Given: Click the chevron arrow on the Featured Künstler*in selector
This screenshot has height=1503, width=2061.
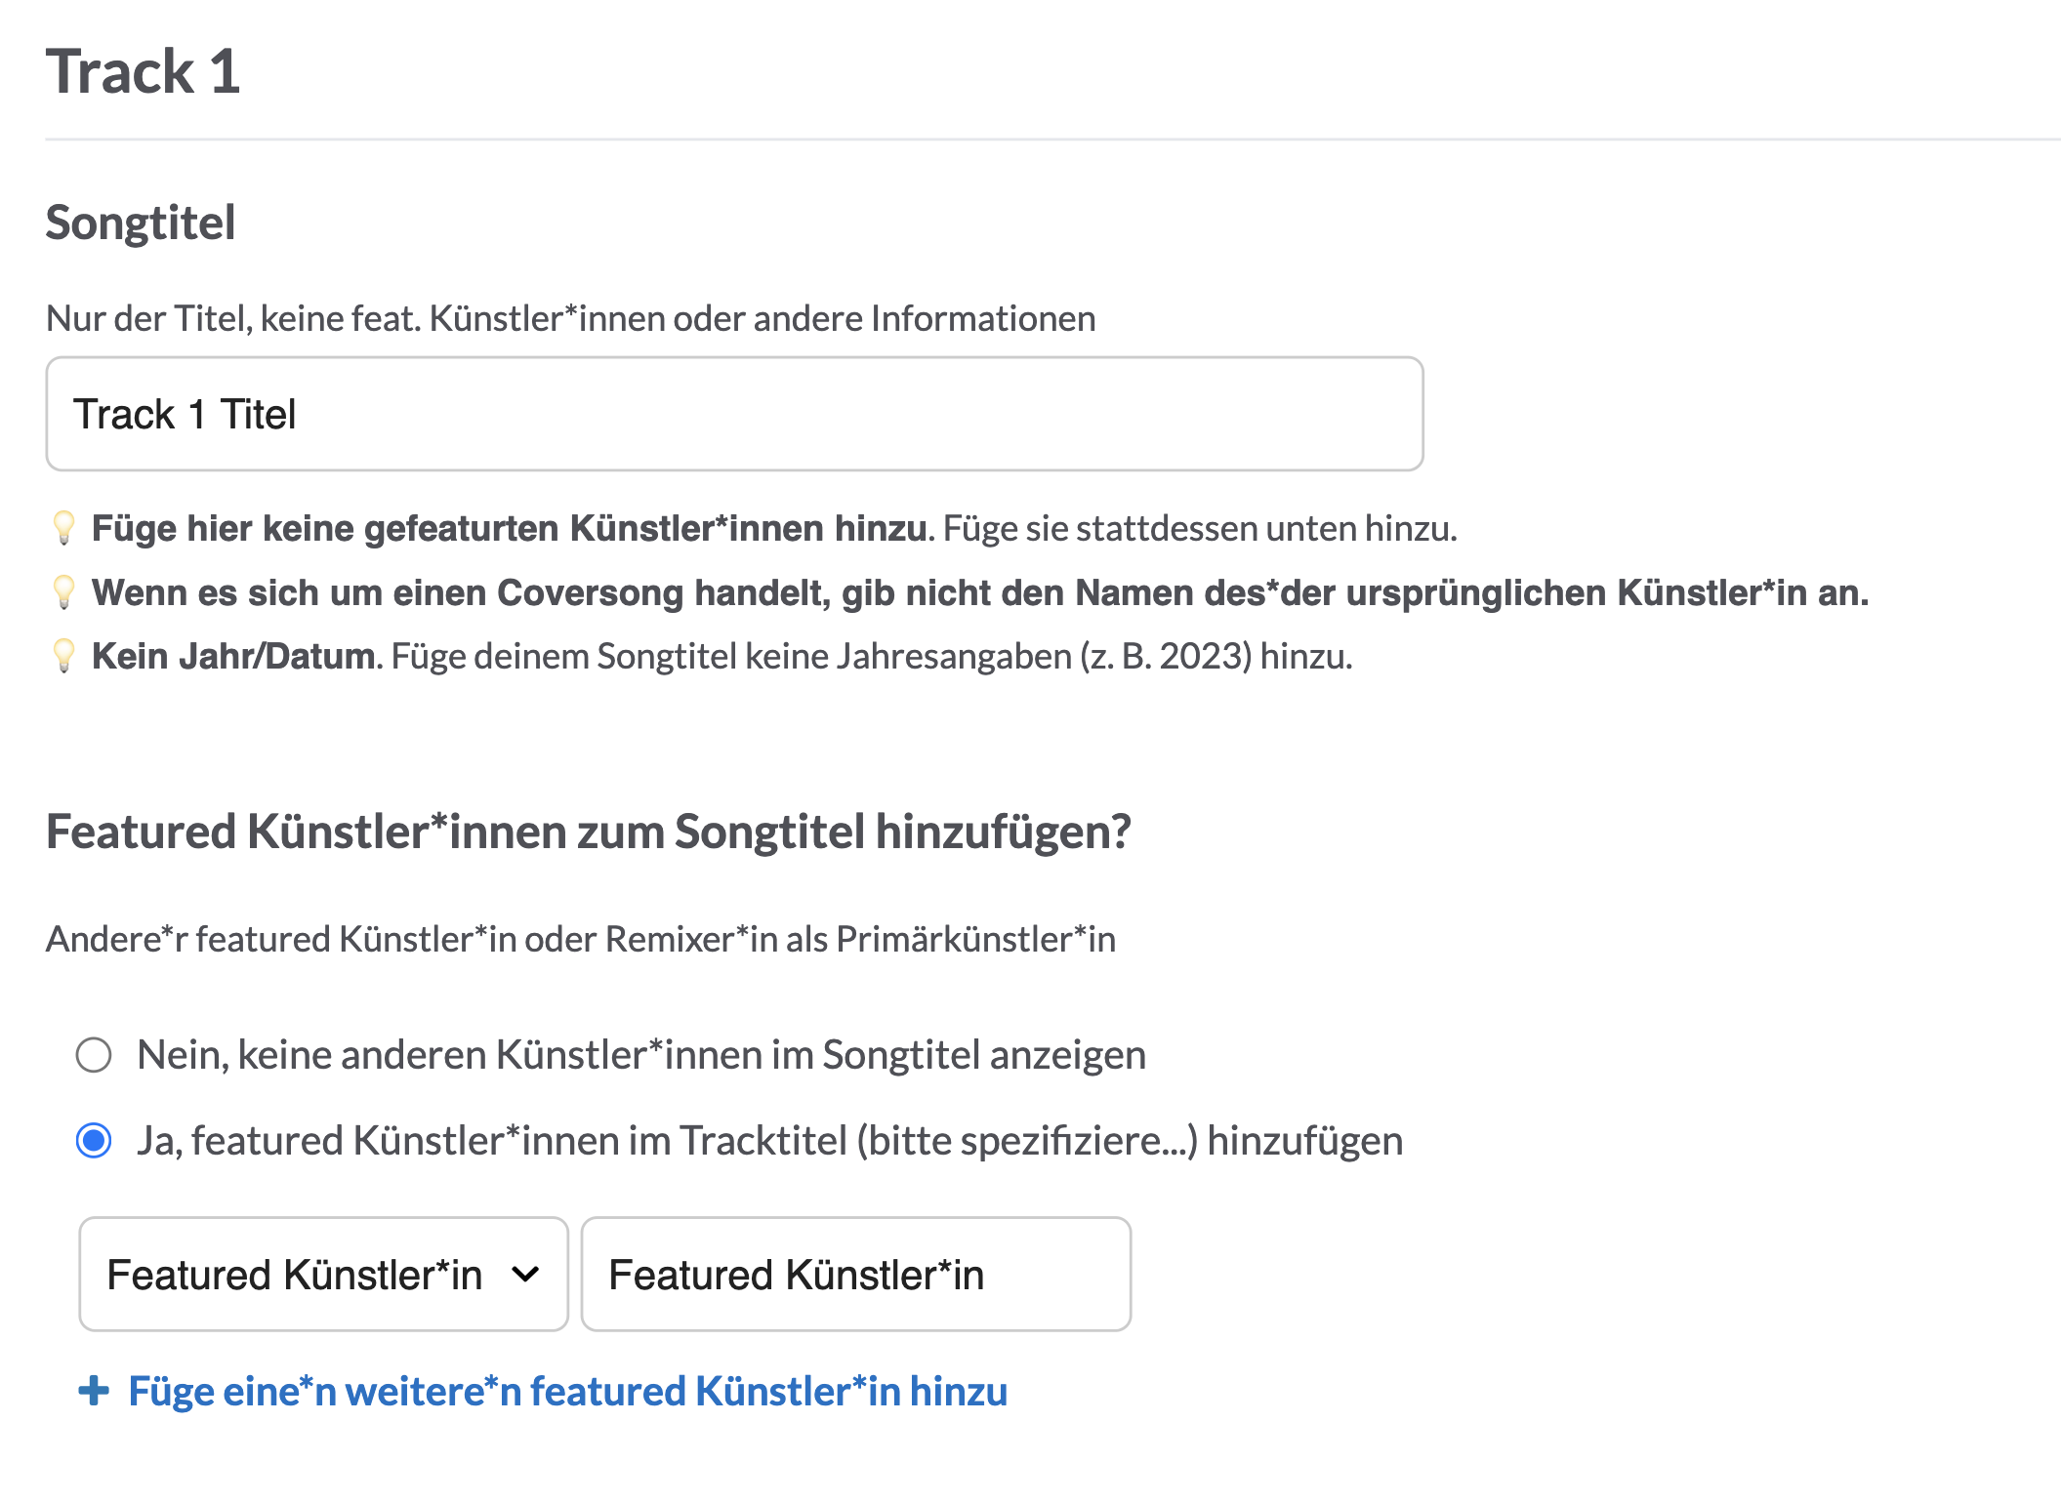Looking at the screenshot, I should point(525,1274).
